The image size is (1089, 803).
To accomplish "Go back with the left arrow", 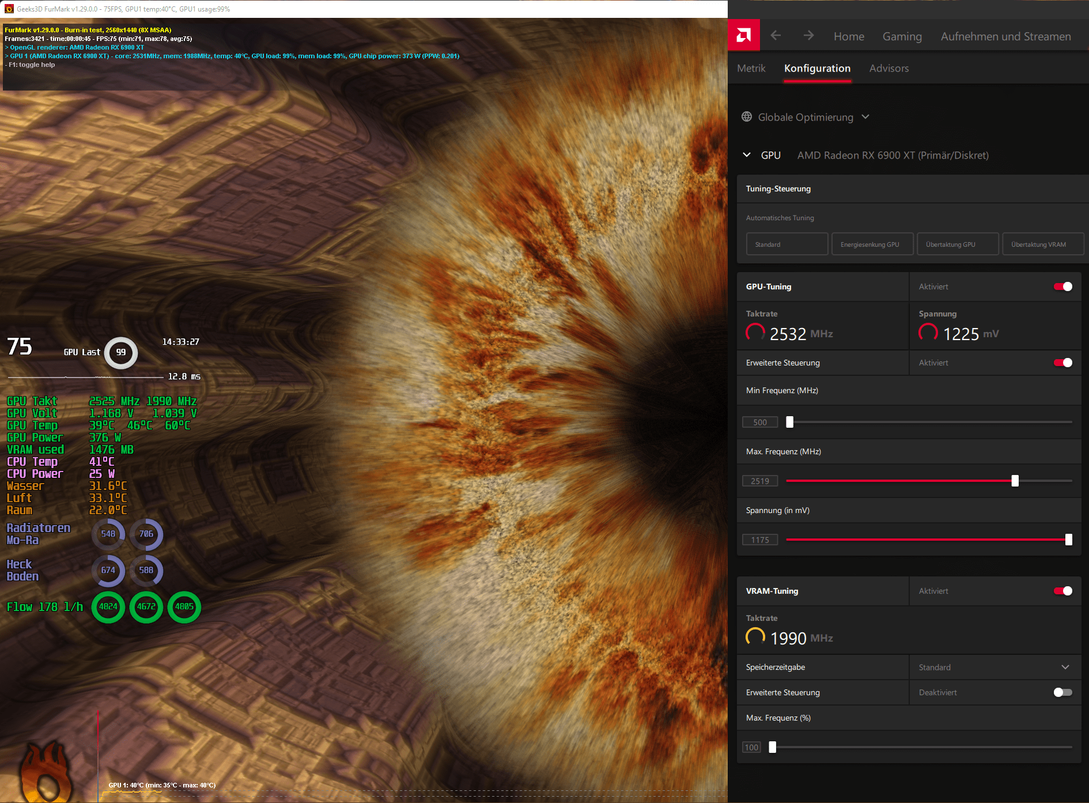I will (x=776, y=36).
